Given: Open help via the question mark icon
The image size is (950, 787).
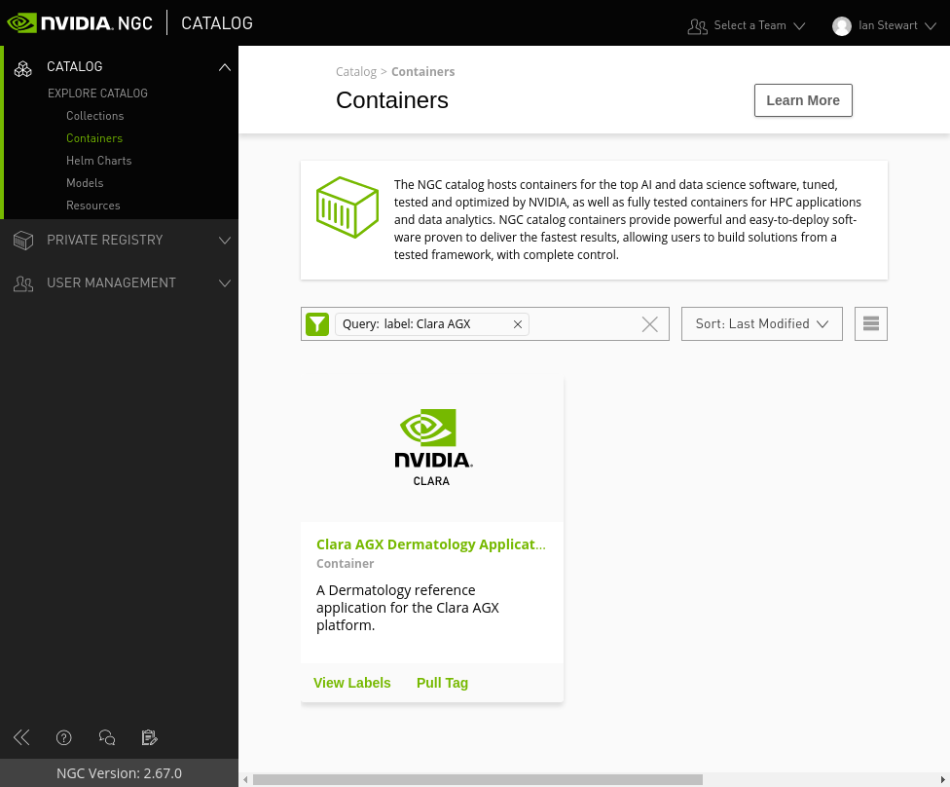Looking at the screenshot, I should [x=64, y=737].
